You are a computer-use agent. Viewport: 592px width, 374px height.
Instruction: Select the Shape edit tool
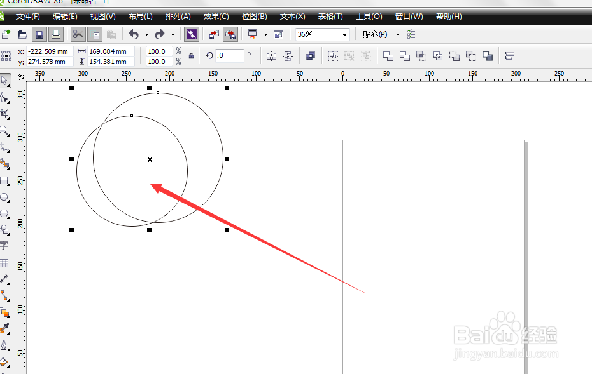tap(5, 98)
